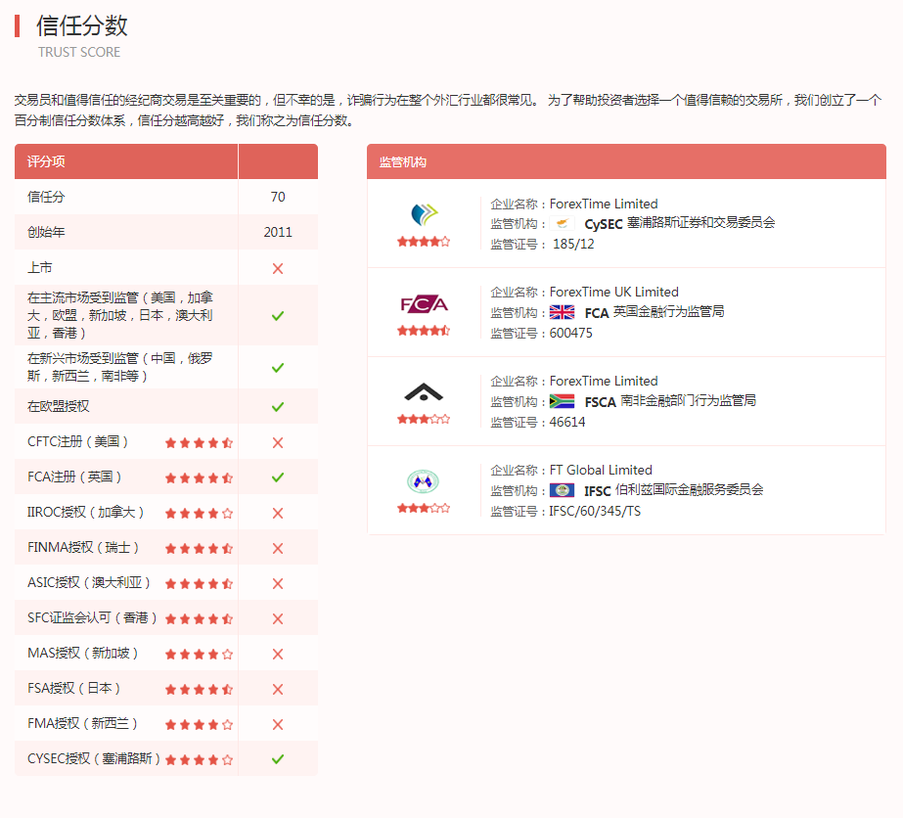The width and height of the screenshot is (903, 818).
Task: Click the star rating under IFSC logo
Action: (x=424, y=508)
